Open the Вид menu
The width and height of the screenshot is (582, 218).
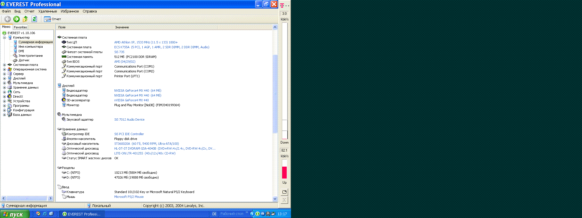pyautogui.click(x=17, y=11)
